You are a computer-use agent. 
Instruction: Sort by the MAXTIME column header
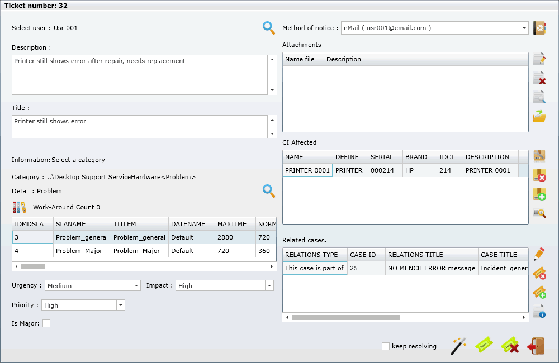click(235, 224)
